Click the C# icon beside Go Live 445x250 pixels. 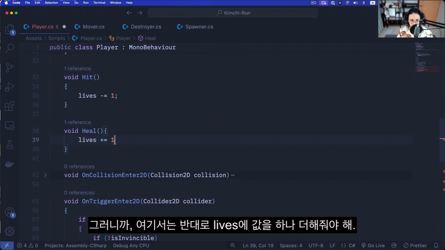pos(394,245)
